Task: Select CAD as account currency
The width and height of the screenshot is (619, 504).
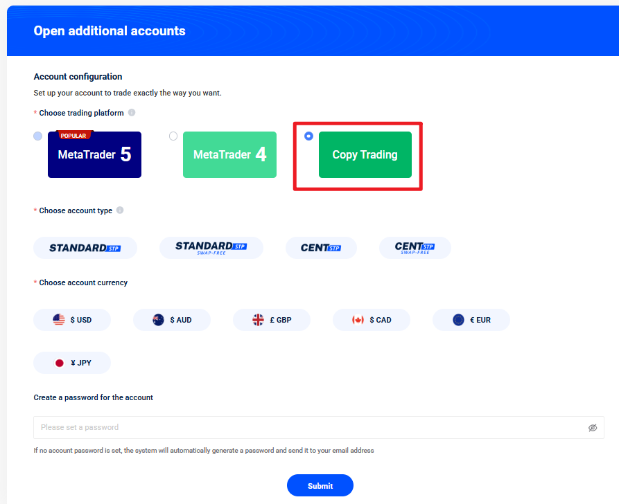Action: [x=372, y=320]
